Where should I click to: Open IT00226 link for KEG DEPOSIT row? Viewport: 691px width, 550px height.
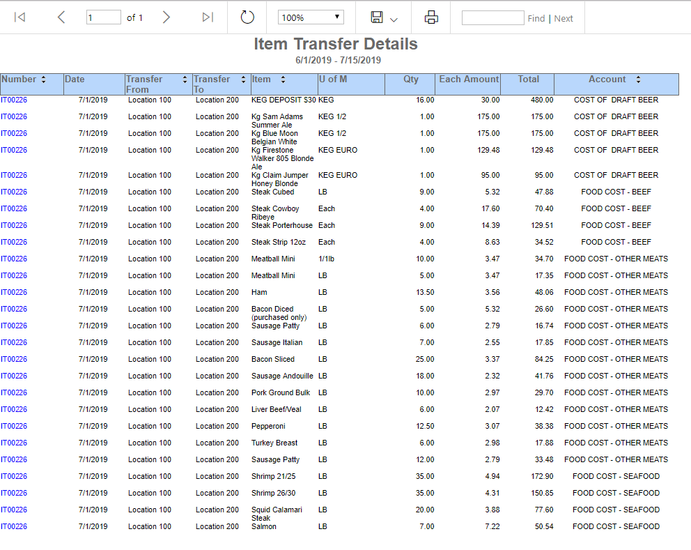coord(14,100)
